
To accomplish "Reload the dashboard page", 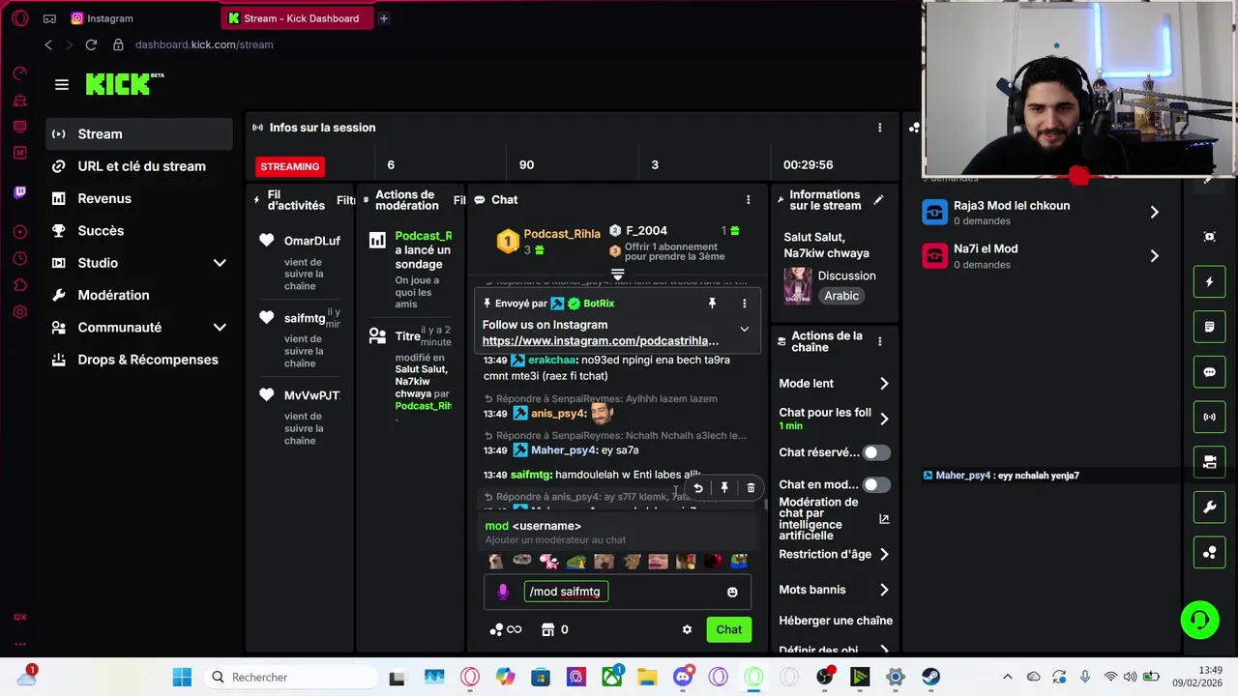I will (x=91, y=44).
